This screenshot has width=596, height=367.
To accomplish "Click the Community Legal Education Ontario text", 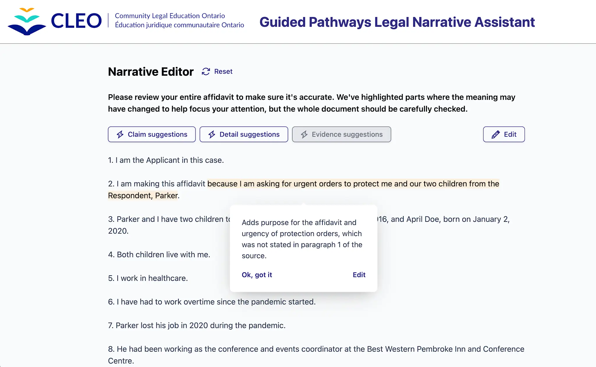I will click(x=170, y=15).
